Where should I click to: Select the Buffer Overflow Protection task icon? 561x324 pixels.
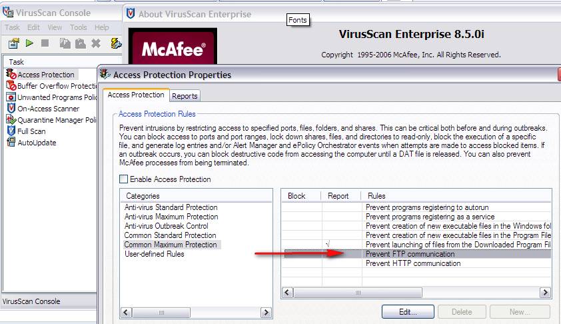[11, 86]
